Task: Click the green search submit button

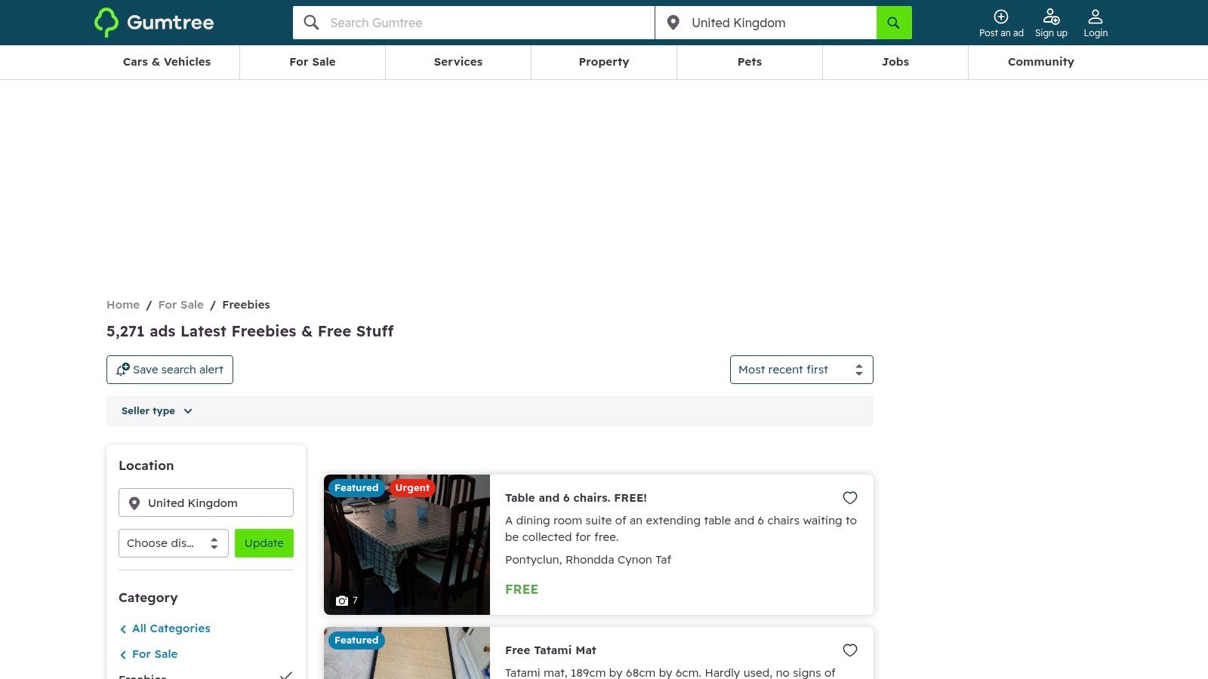Action: click(x=893, y=23)
